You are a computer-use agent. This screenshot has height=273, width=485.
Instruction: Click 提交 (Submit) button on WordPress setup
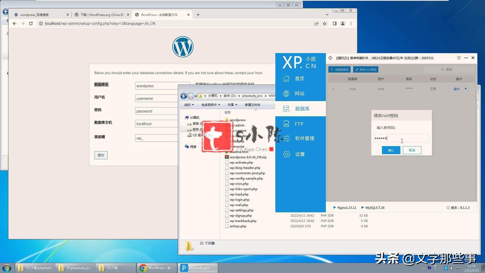(x=101, y=155)
